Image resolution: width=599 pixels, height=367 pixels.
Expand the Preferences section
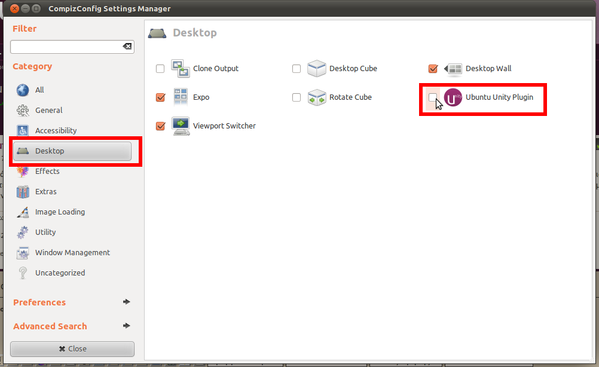[72, 302]
